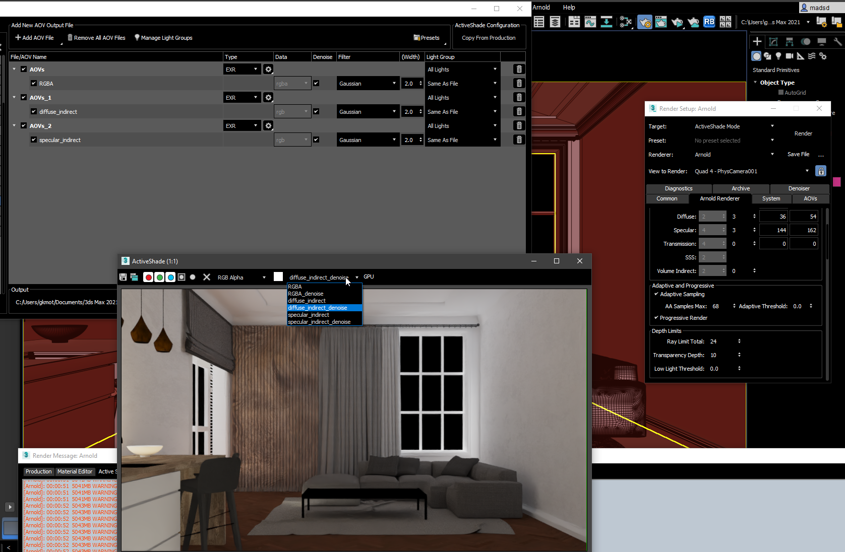Image resolution: width=845 pixels, height=552 pixels.
Task: Open the Utilities wrench panel
Action: click(x=838, y=42)
